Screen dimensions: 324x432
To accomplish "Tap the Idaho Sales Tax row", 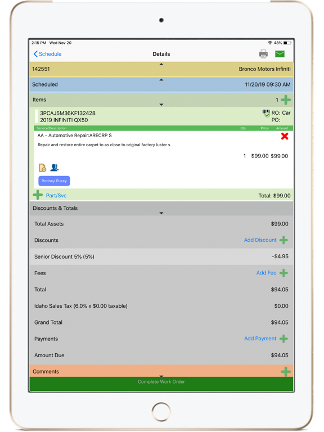I will click(161, 306).
